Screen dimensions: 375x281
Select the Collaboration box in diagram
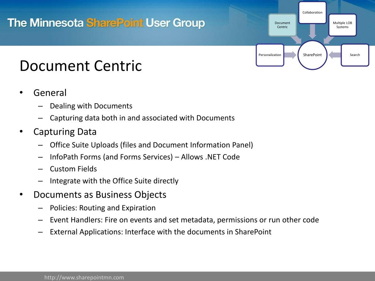coord(312,13)
